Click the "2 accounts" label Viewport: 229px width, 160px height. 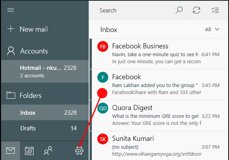pos(32,76)
